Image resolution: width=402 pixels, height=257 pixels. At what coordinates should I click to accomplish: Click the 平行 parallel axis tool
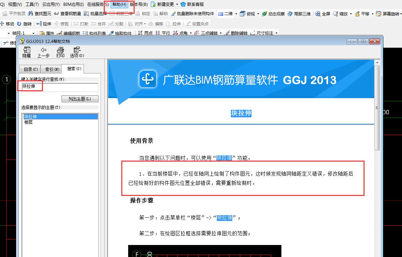click(x=163, y=33)
